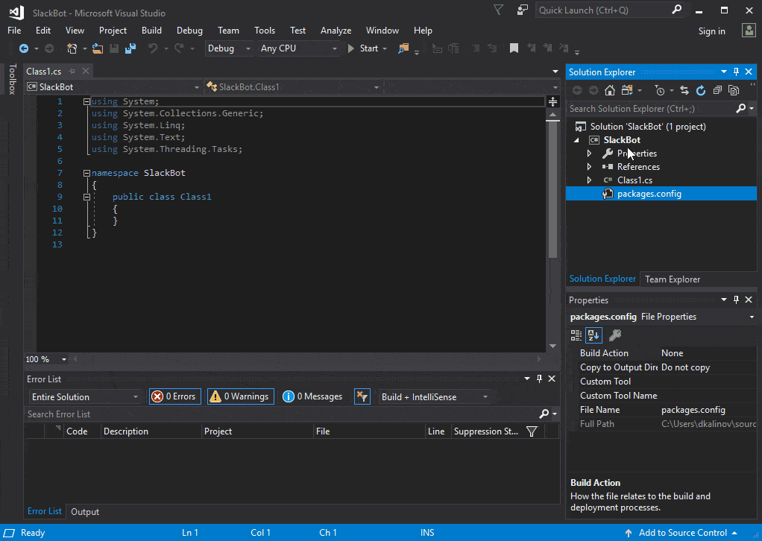The height and width of the screenshot is (541, 762).
Task: Toggle the pin on the Properties panel
Action: [x=736, y=300]
